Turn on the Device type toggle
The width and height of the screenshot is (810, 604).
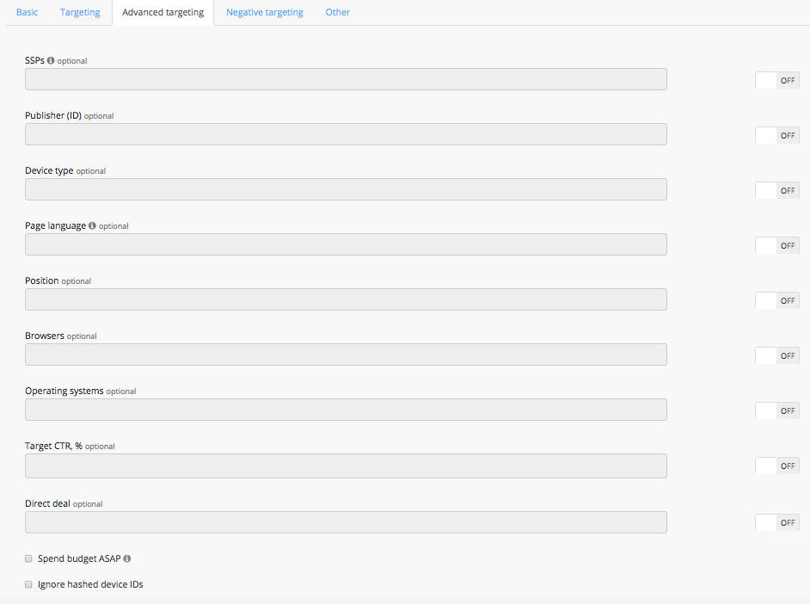click(x=776, y=190)
